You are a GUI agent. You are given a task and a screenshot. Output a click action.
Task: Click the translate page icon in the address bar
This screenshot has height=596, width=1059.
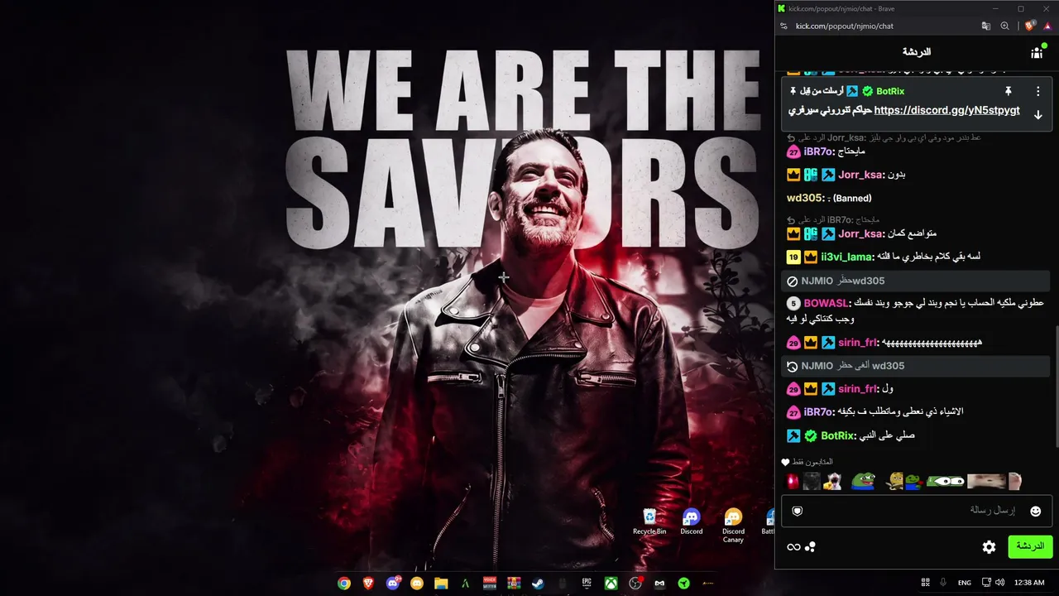tap(986, 26)
